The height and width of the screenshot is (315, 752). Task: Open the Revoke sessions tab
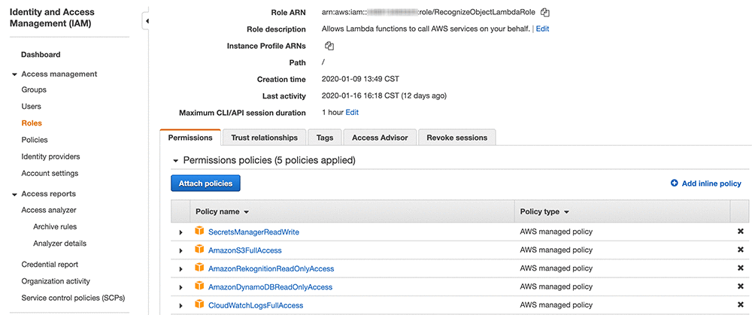click(456, 138)
